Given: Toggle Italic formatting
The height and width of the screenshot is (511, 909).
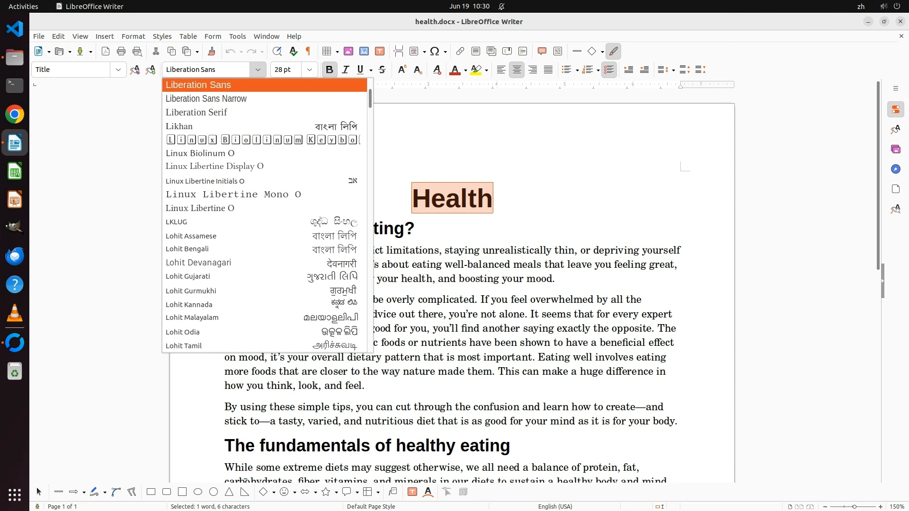Looking at the screenshot, I should click(x=345, y=70).
